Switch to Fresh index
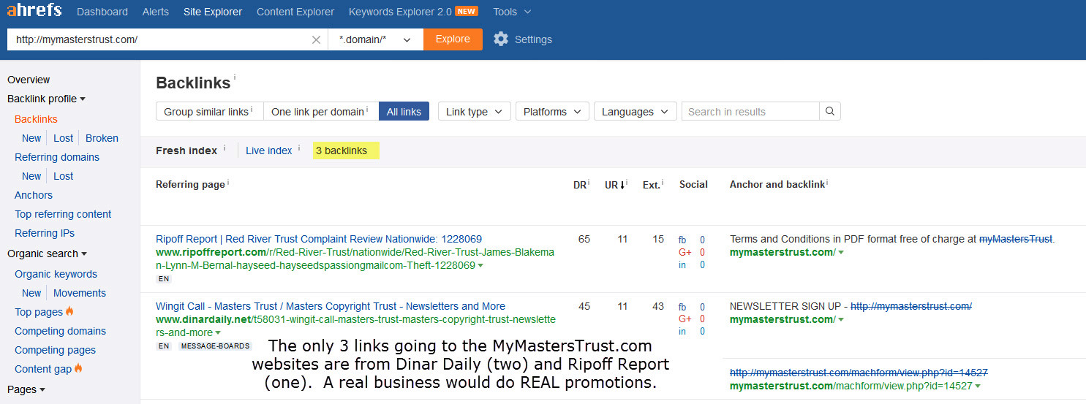The height and width of the screenshot is (404, 1086). [186, 150]
